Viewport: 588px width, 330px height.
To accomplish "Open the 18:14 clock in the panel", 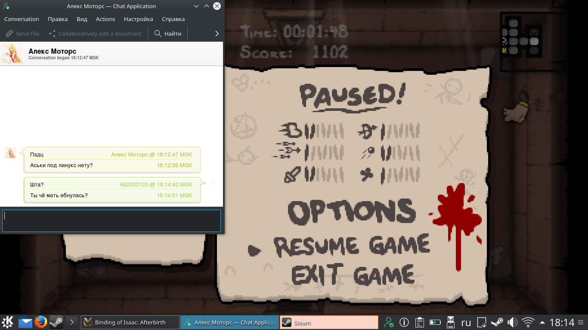I will point(562,322).
